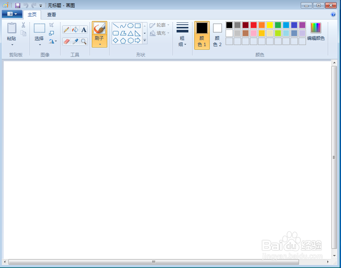Click the Brush tool icon
341x268 pixels.
coord(100,28)
